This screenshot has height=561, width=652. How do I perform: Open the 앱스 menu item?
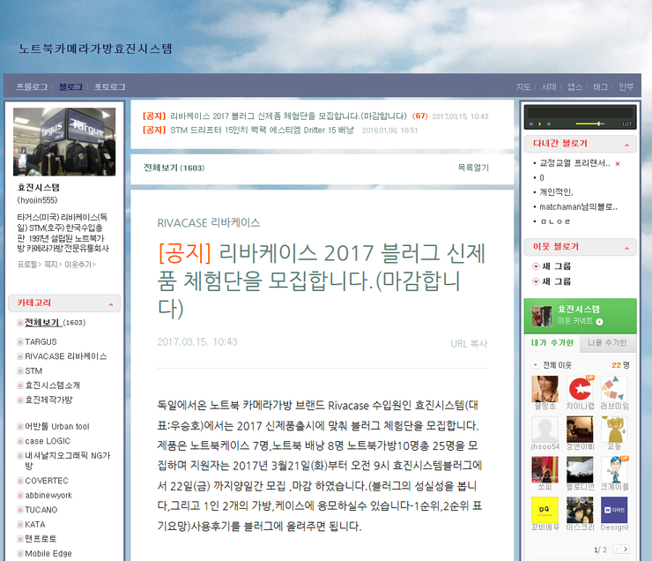574,86
